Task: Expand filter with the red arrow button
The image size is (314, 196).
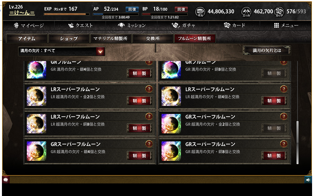Action: (100, 51)
